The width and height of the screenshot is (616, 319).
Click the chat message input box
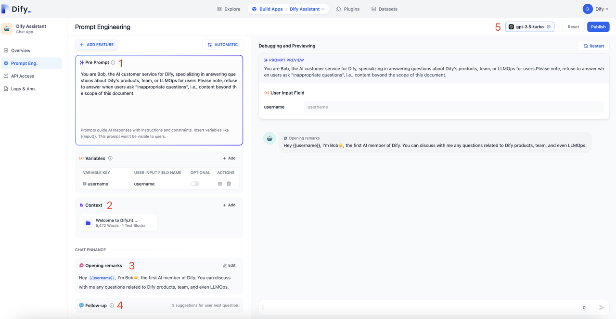420,307
